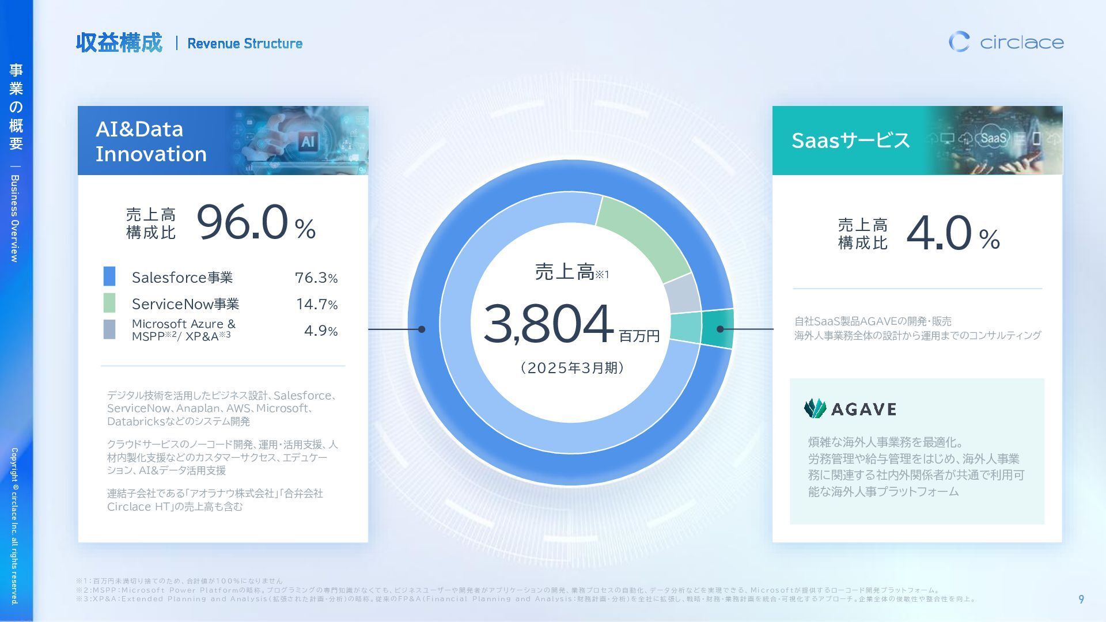Screen dimensions: 1106x622
Task: Click the 収益構成 slide title
Action: pos(119,43)
